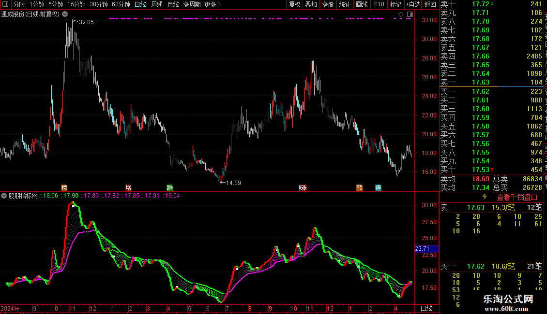Click the 买十 17.53 order row
Viewport: 547px width, 314px height.
(x=491, y=170)
